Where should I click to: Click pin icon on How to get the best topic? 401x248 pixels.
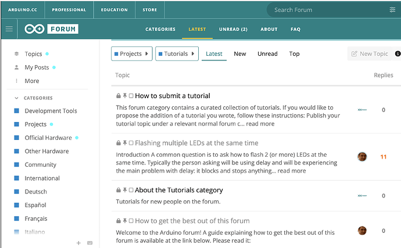click(x=125, y=221)
